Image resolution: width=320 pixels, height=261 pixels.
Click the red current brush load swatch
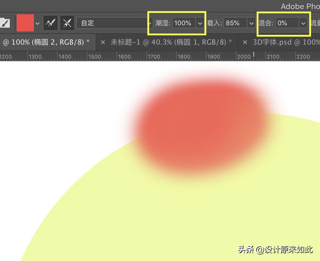coord(25,23)
